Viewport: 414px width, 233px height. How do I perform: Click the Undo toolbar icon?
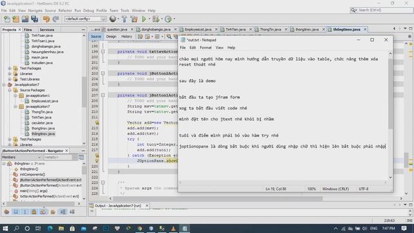coord(47,19)
